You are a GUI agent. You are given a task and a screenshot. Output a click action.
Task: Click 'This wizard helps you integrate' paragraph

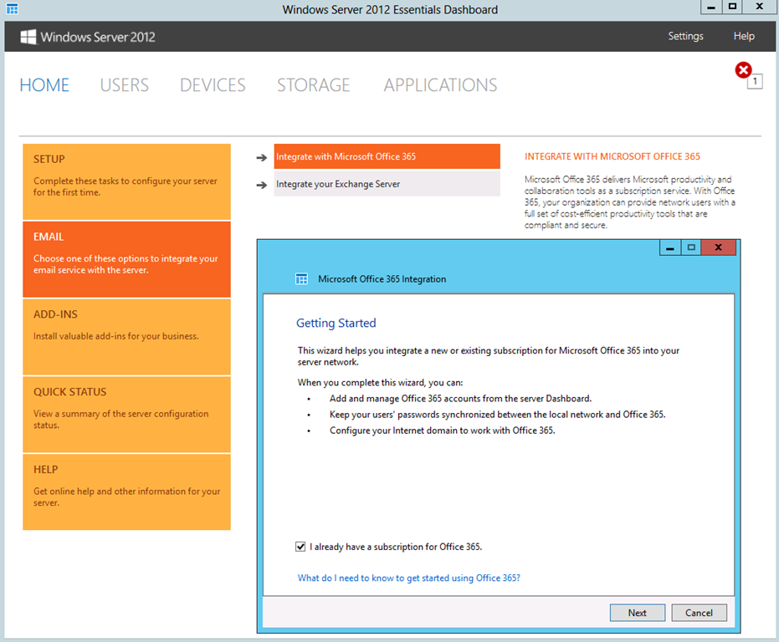489,356
